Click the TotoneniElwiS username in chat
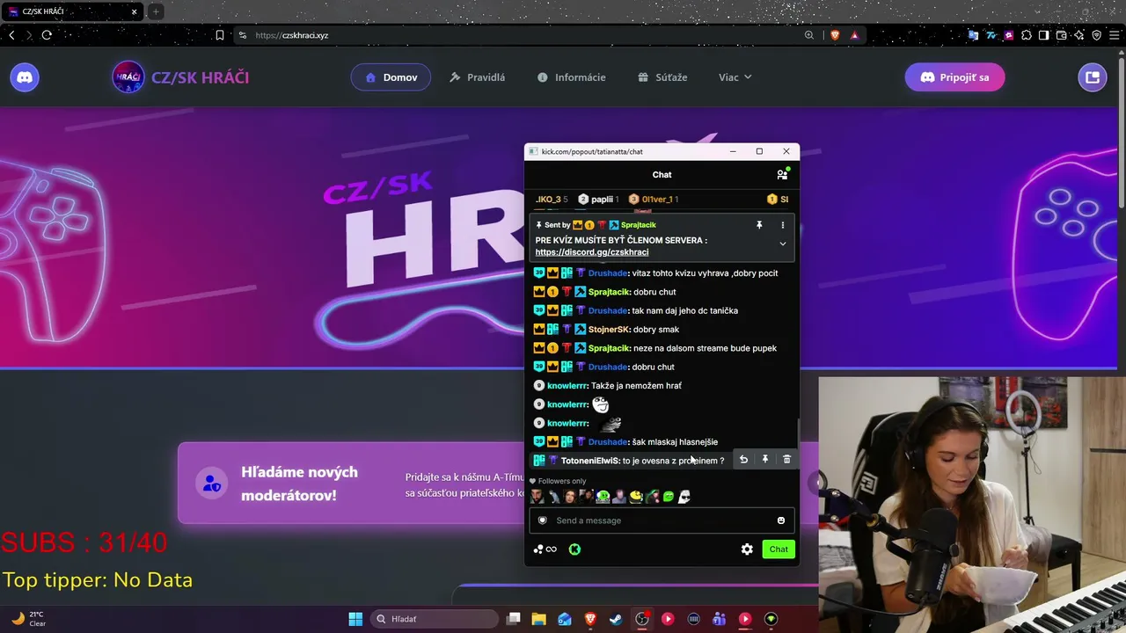The width and height of the screenshot is (1126, 633). pyautogui.click(x=590, y=461)
